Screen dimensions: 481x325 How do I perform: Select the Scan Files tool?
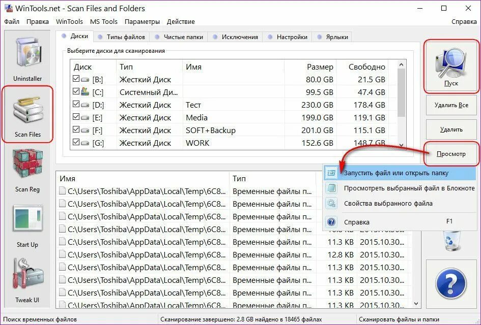(x=27, y=114)
